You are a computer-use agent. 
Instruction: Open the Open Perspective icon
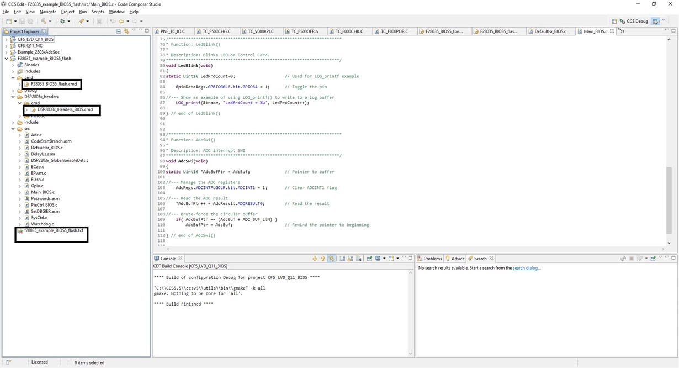pyautogui.click(x=614, y=22)
